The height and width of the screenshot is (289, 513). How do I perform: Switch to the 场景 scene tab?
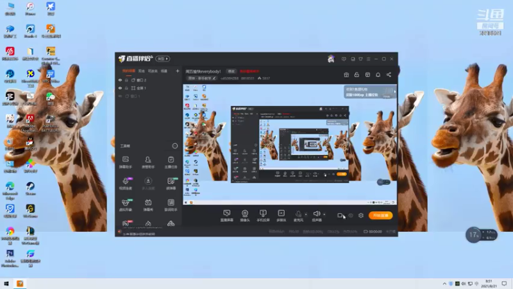[x=164, y=71]
